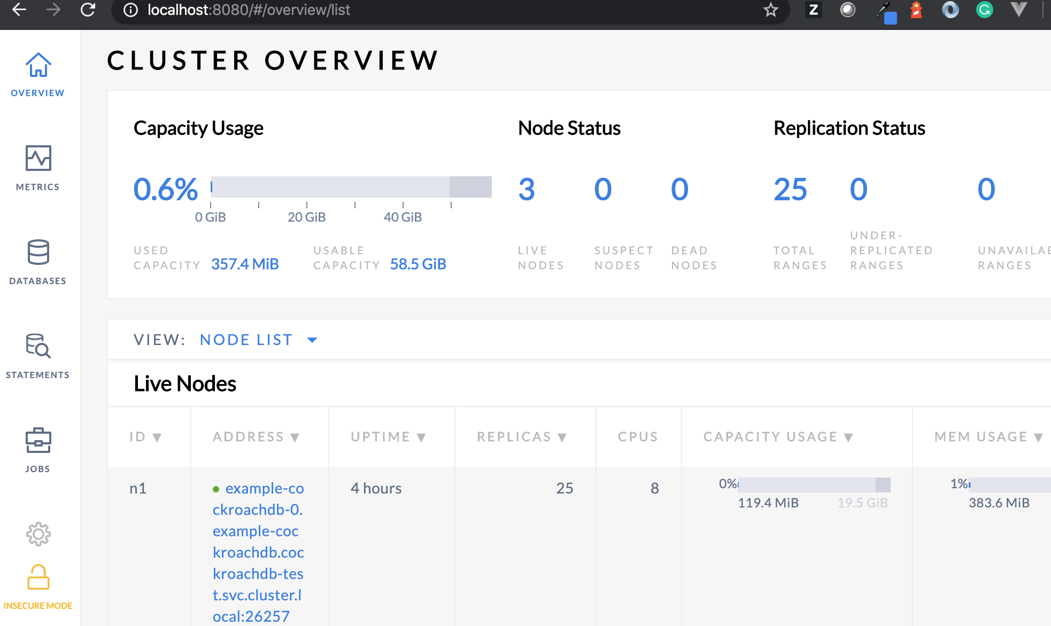Expand the view selector caret arrow

(x=312, y=340)
